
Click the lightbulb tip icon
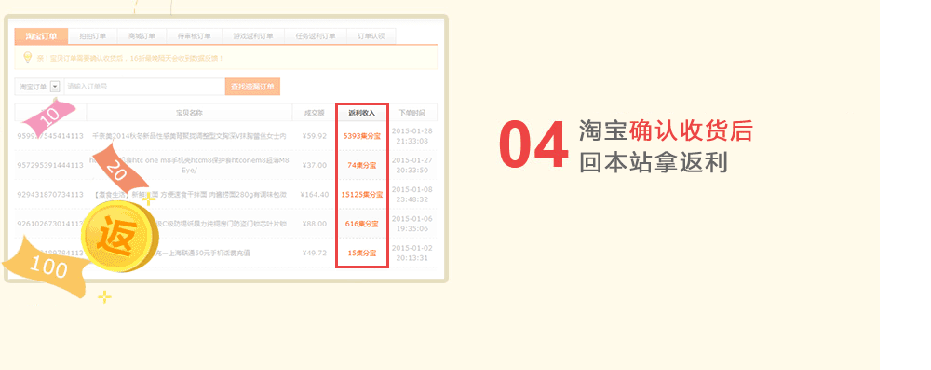(x=27, y=58)
